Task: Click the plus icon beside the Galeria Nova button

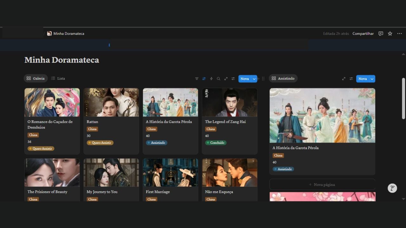Action: (258, 79)
